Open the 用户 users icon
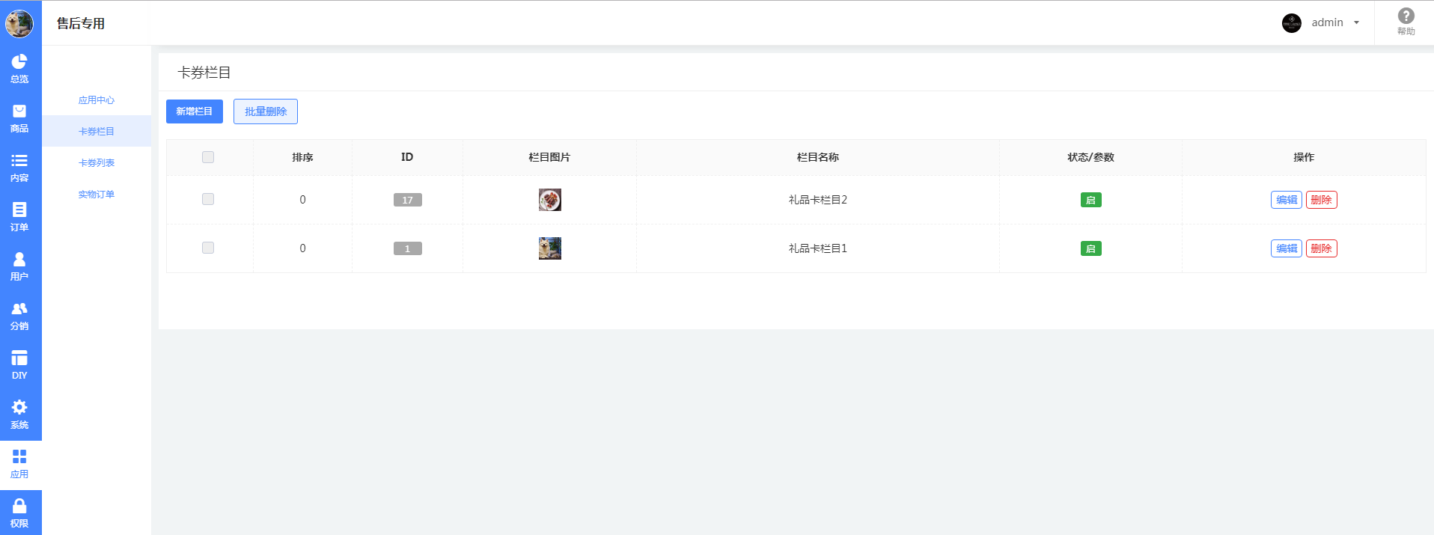 (19, 260)
